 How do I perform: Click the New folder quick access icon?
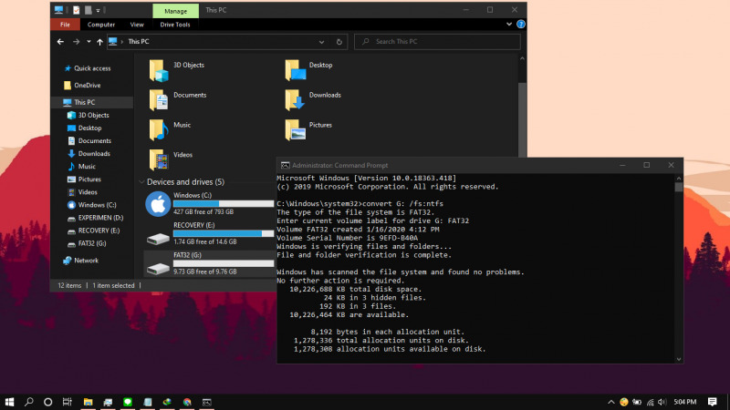point(88,10)
